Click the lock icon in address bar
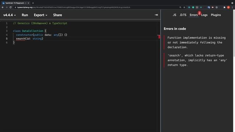The height and width of the screenshot is (132, 235). 15,7
